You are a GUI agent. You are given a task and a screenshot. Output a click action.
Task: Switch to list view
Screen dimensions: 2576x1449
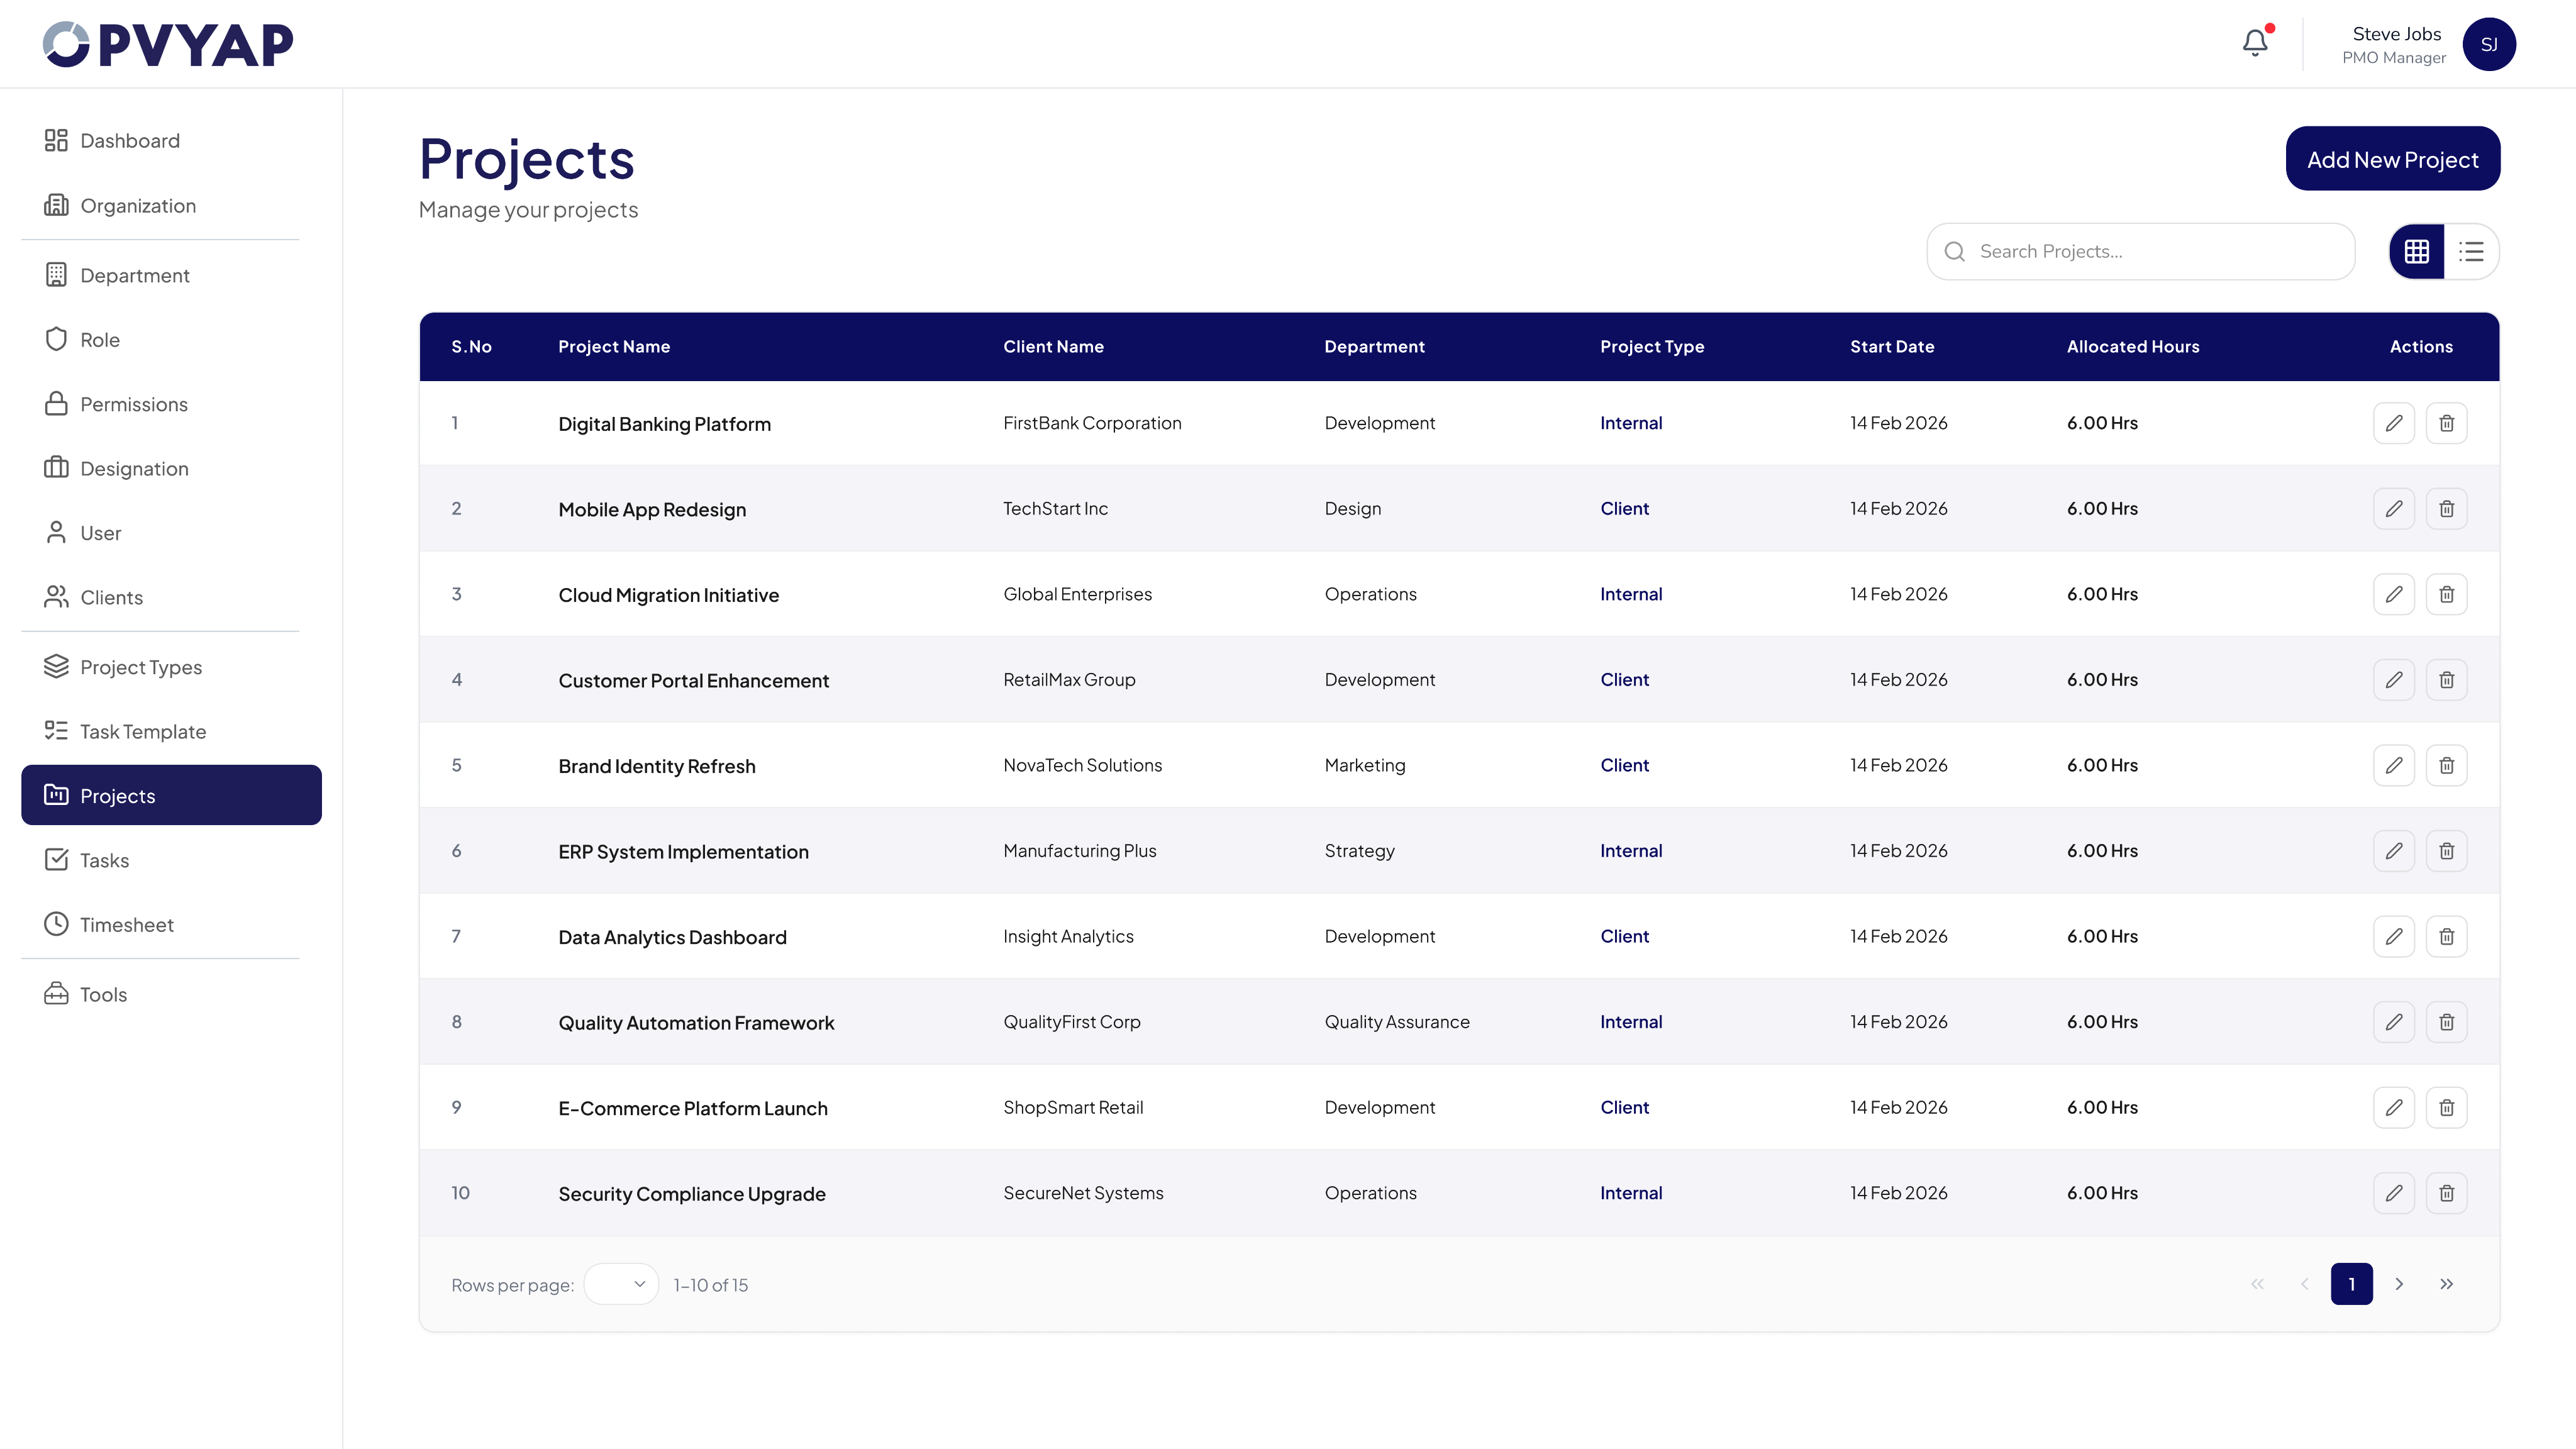pyautogui.click(x=2471, y=251)
